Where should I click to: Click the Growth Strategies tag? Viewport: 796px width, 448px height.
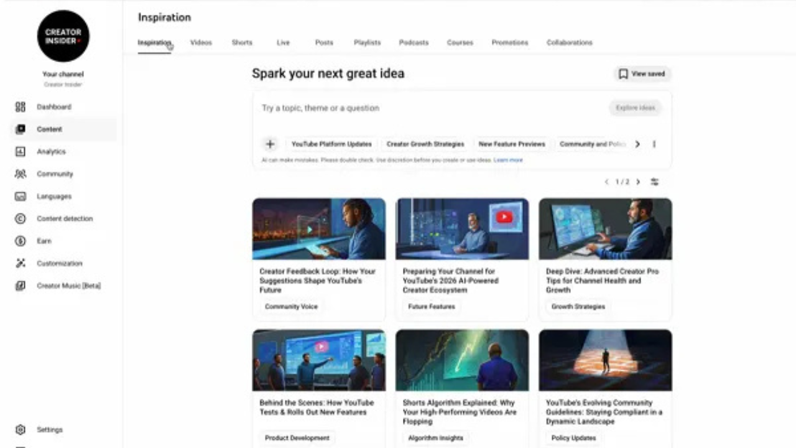click(x=578, y=307)
